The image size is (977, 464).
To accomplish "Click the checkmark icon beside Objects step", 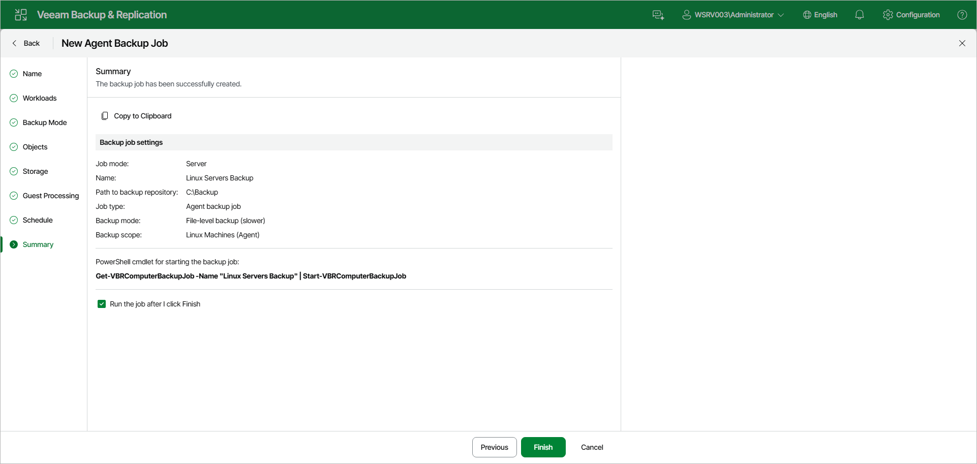I will click(x=14, y=147).
